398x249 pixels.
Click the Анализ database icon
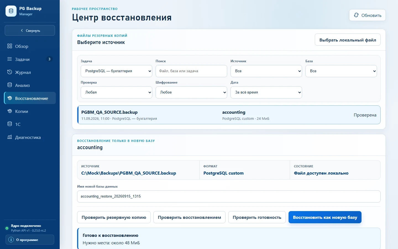pos(10,85)
